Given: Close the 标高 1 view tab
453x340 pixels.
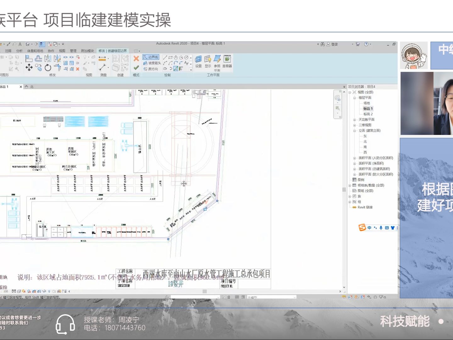Looking at the screenshot, I should [21, 86].
